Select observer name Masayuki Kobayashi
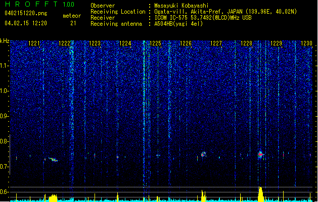 tap(181, 6)
